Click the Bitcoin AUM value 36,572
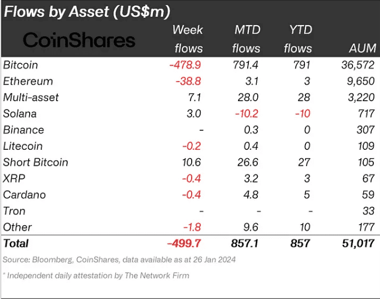The width and height of the screenshot is (380, 299). [x=358, y=65]
